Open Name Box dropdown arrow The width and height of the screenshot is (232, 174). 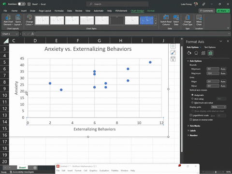tap(17, 34)
